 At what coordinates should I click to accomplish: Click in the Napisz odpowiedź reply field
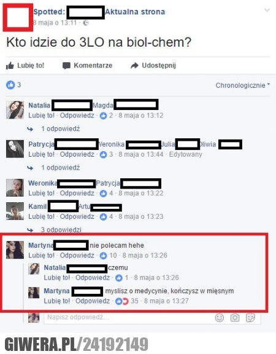128,317
